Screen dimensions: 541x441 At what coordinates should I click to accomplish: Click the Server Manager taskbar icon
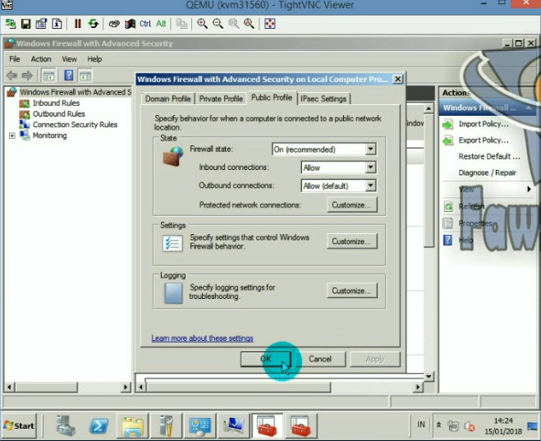(x=66, y=425)
